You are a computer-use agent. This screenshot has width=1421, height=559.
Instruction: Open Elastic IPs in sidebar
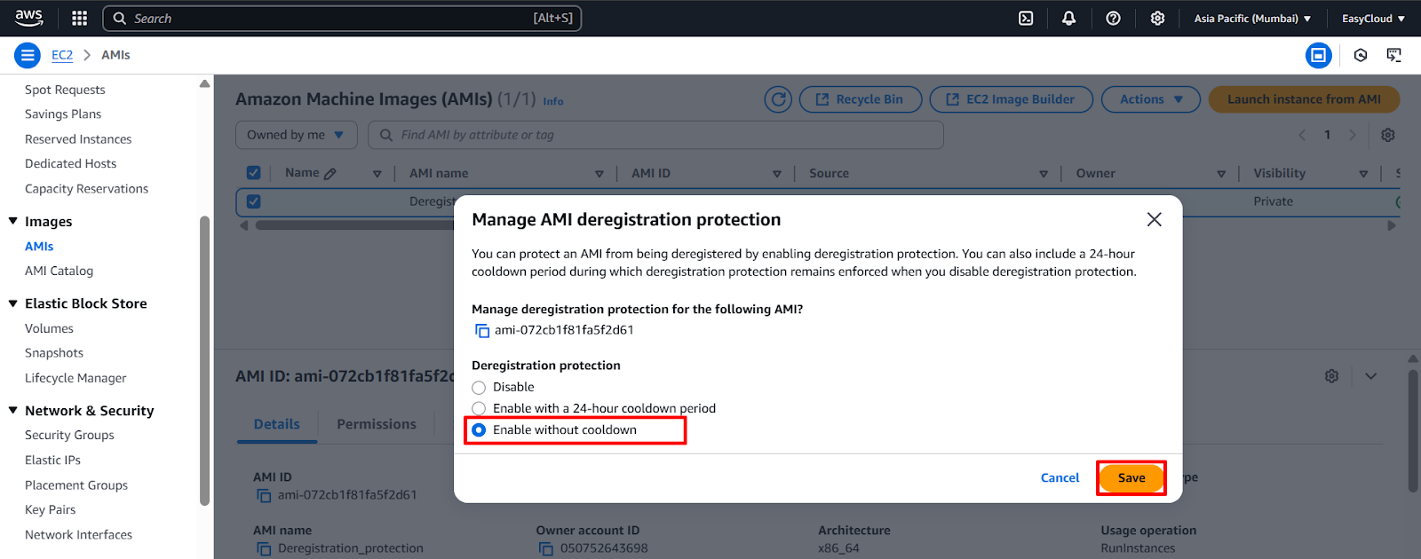click(x=52, y=460)
